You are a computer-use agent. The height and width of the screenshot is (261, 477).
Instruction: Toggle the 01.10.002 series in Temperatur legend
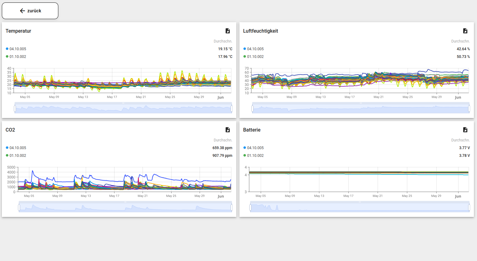pos(16,57)
